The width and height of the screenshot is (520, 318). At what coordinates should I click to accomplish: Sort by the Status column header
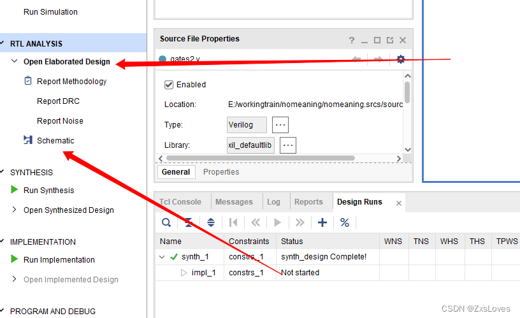point(328,242)
